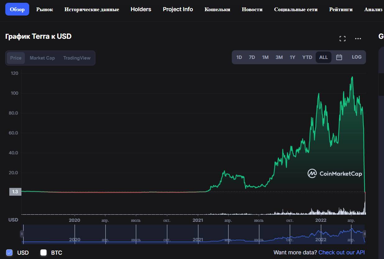This screenshot has height=259, width=384.
Task: Switch to the Market Cap chart view
Action: [x=42, y=58]
